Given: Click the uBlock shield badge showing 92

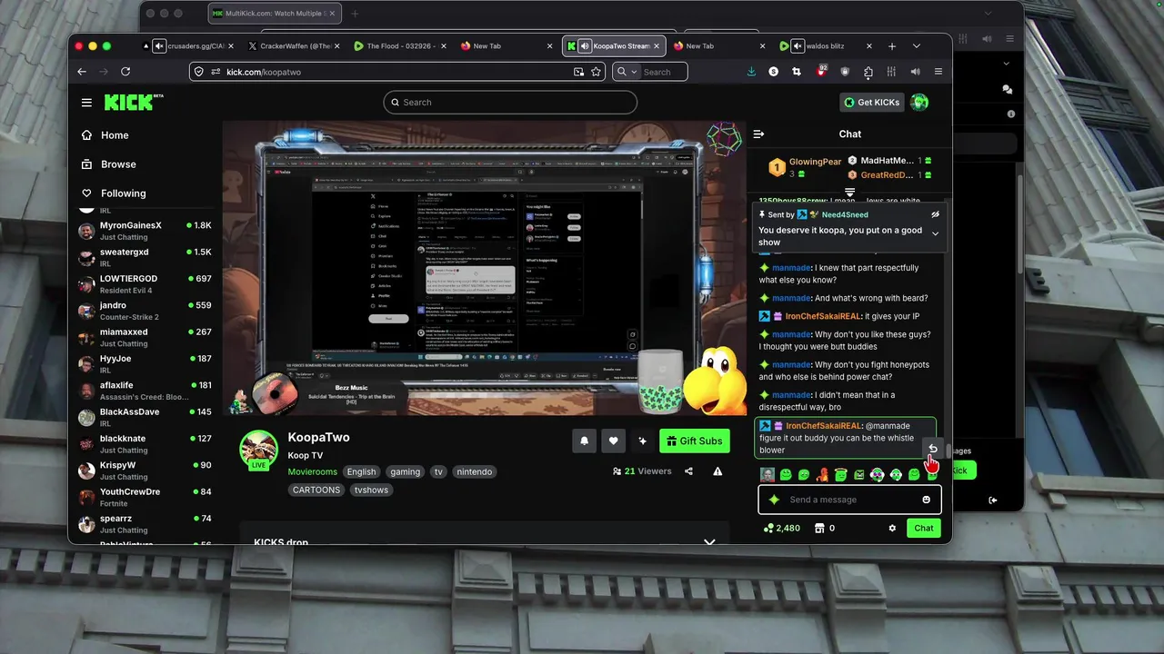Looking at the screenshot, I should 821,71.
